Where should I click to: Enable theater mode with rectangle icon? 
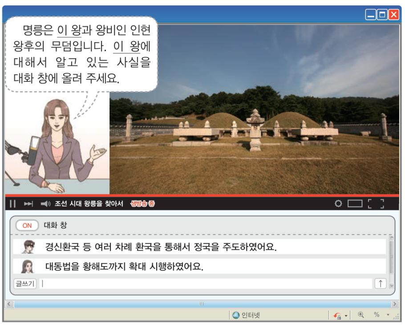tap(355, 203)
